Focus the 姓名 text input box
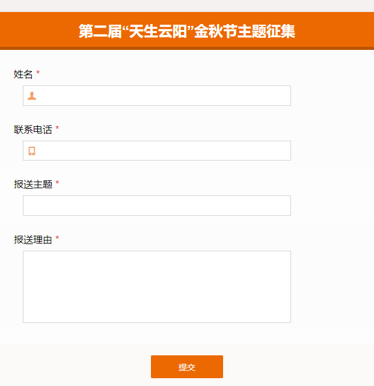Screen dimensions: 374x386 pos(162,96)
